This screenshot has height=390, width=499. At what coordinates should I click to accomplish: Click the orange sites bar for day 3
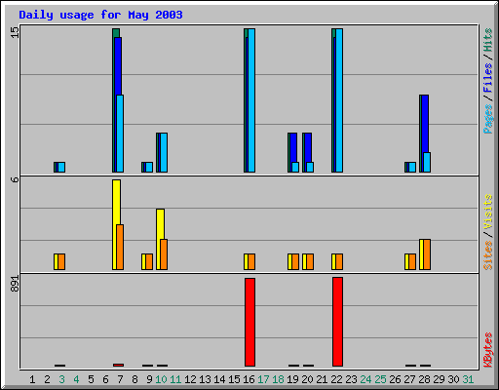[61, 261]
